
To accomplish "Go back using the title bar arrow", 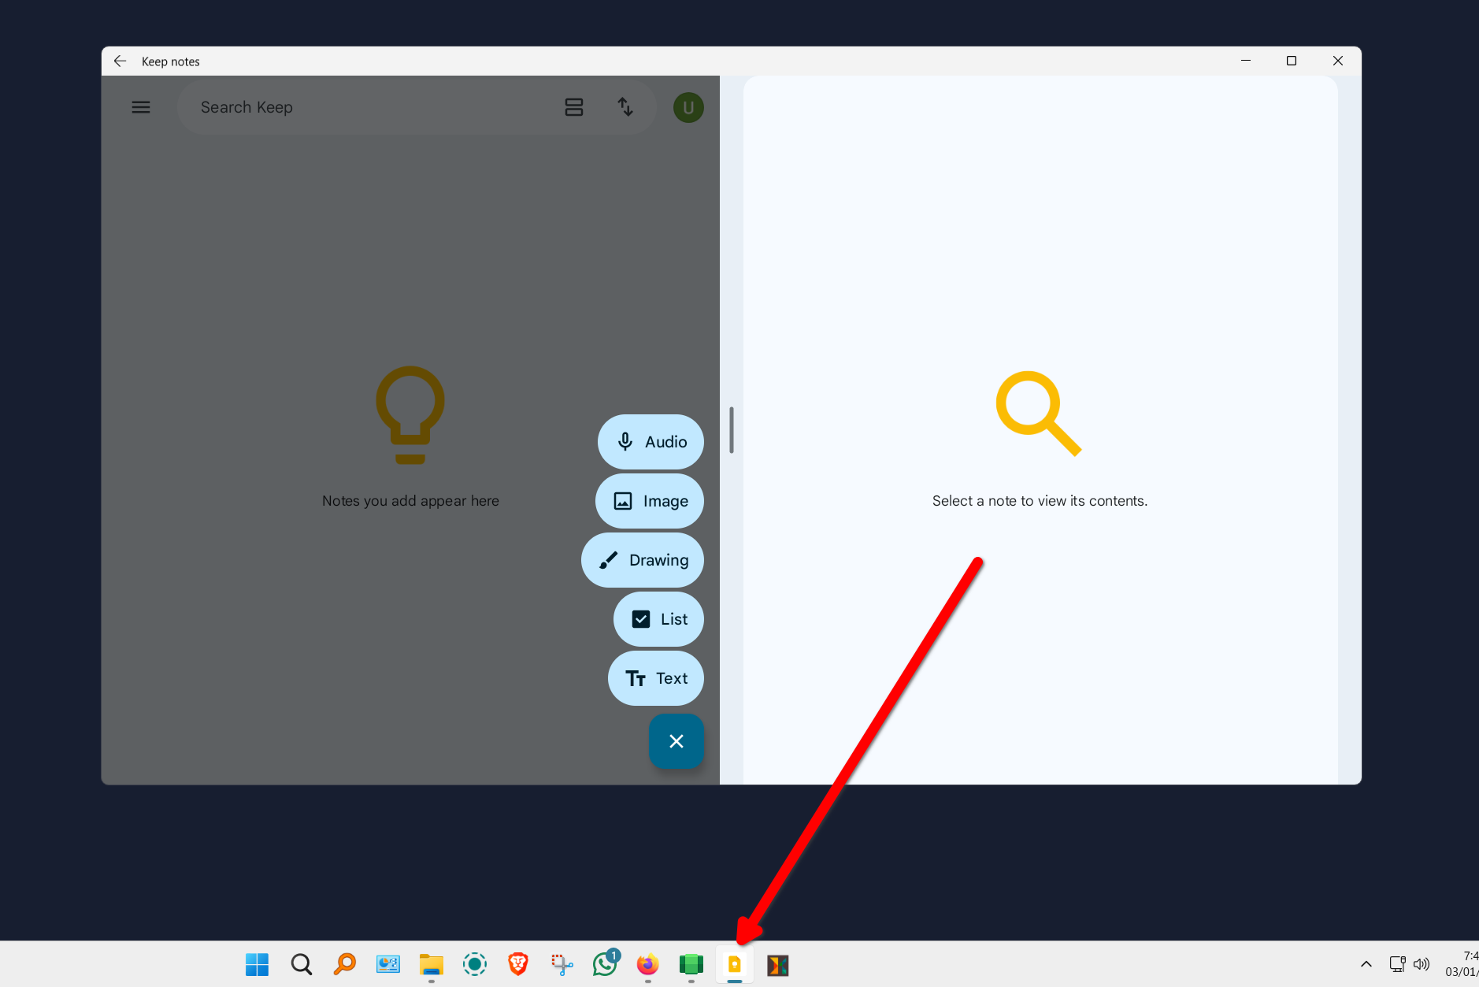I will 120,61.
